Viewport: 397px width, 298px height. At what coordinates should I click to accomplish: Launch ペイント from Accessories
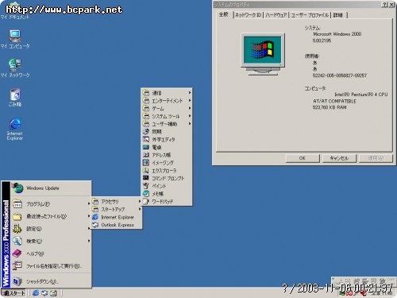click(167, 186)
